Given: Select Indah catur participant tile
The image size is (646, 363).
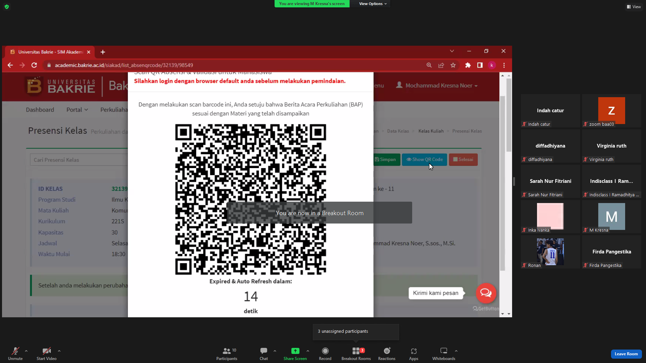Looking at the screenshot, I should tap(550, 111).
